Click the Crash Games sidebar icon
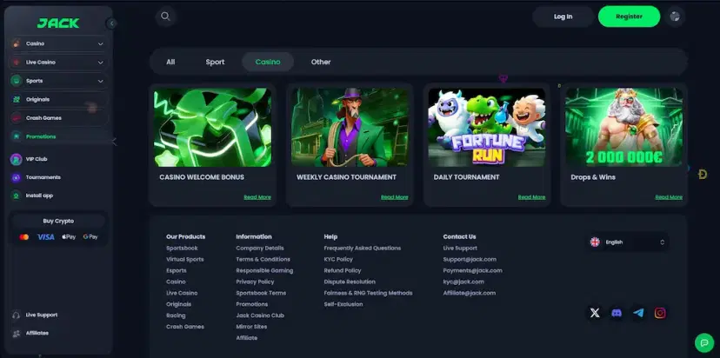The height and width of the screenshot is (358, 720). 17,118
